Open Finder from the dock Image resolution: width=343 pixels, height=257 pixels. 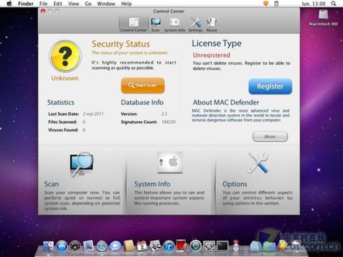(49, 246)
